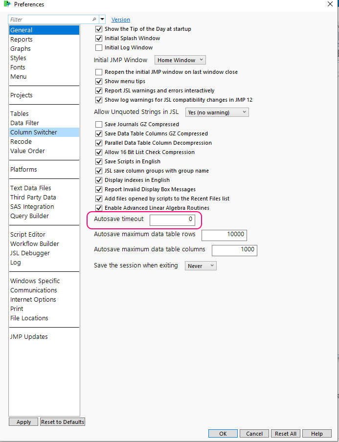This screenshot has height=442, width=339.
Task: Open the Version link
Action: click(121, 20)
